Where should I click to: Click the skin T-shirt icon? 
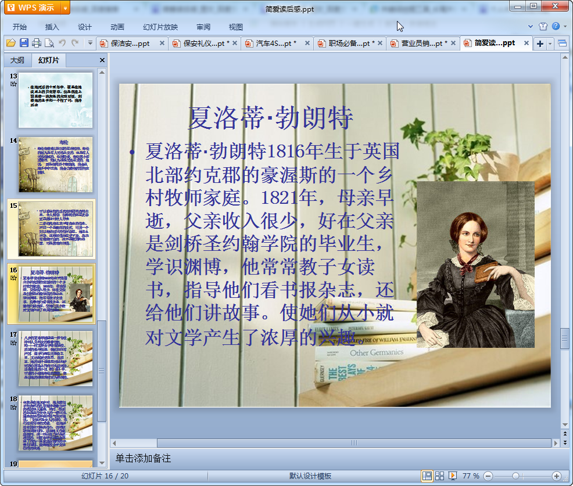pyautogui.click(x=543, y=27)
